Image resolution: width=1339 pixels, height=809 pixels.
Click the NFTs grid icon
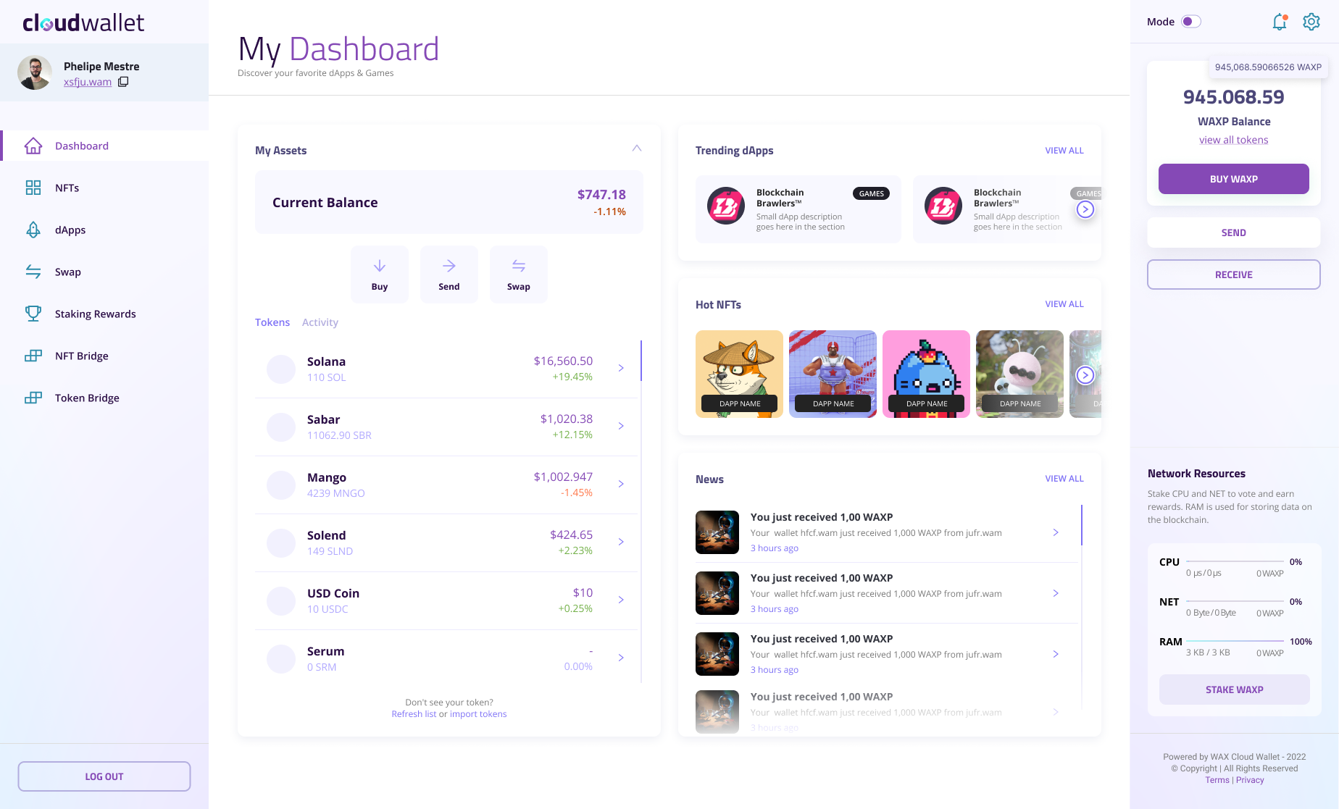33,188
